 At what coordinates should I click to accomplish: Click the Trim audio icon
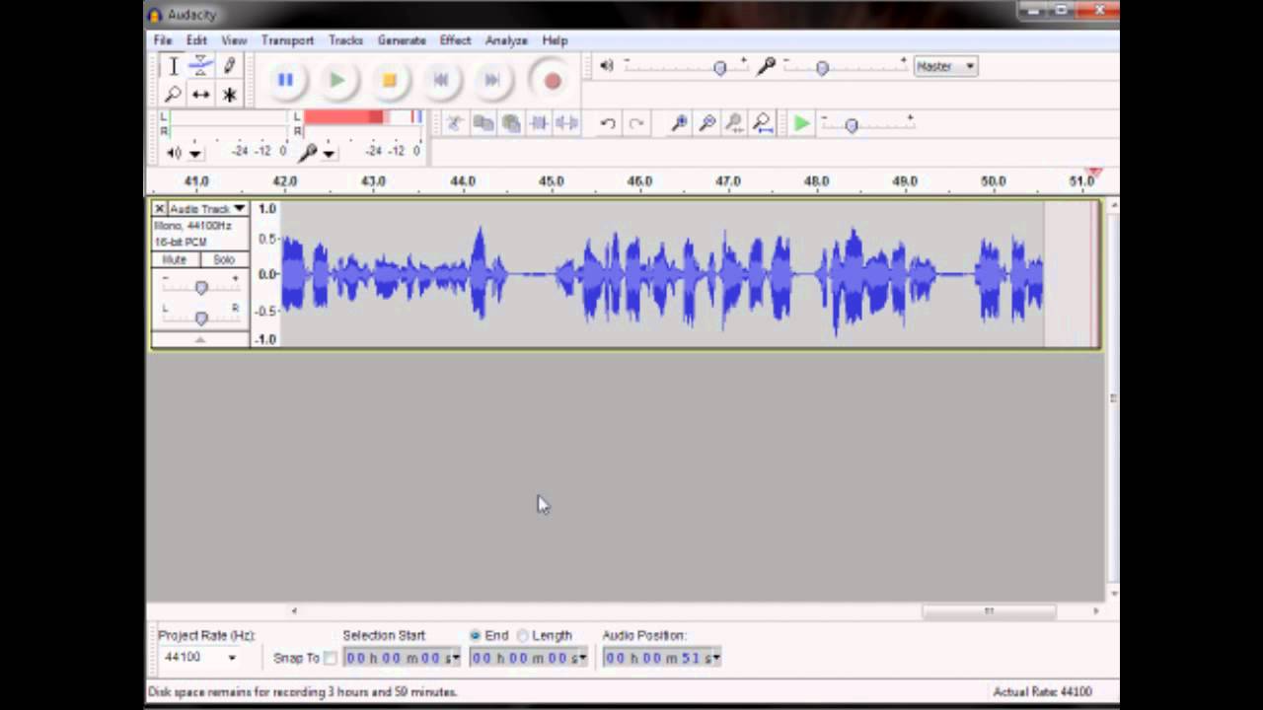click(539, 123)
